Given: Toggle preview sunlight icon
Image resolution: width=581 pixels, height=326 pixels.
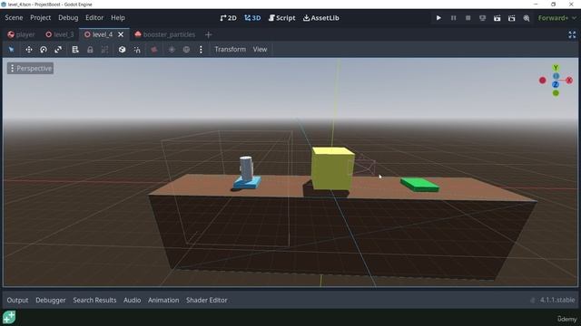Looking at the screenshot, I should pyautogui.click(x=172, y=50).
